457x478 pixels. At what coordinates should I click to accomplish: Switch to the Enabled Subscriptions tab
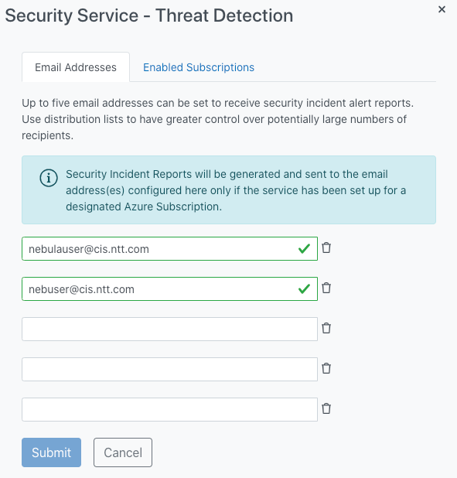[199, 67]
